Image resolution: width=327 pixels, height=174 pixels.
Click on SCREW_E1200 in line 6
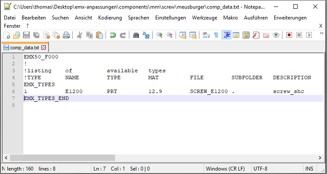pos(209,91)
